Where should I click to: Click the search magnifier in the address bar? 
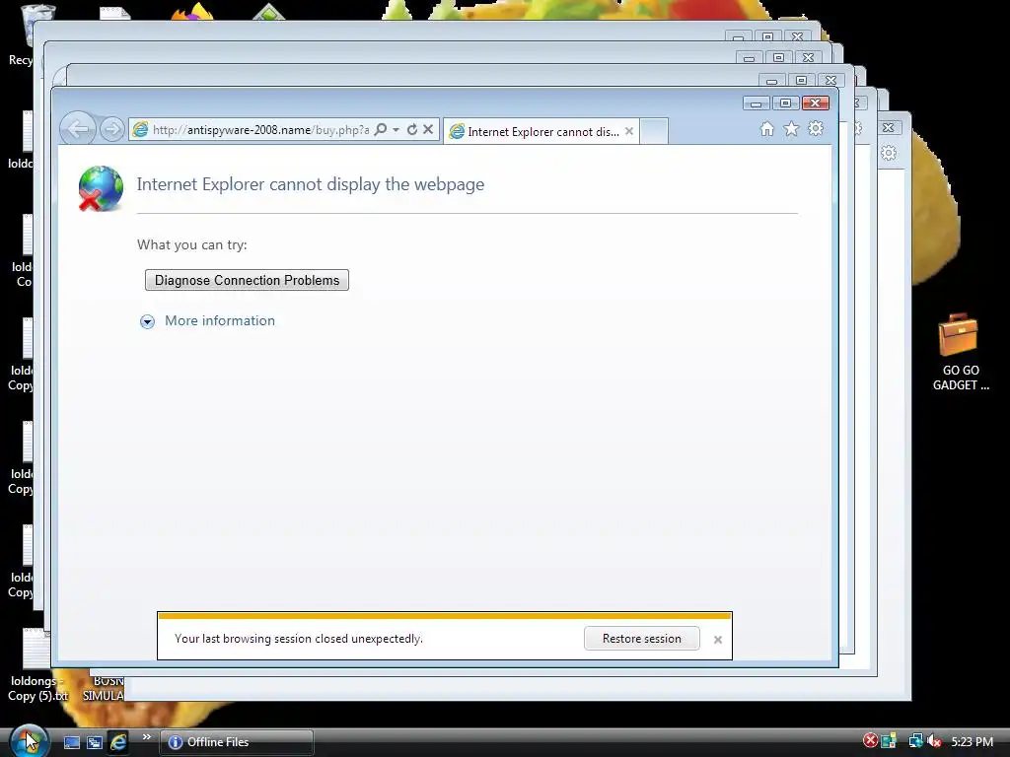(381, 129)
